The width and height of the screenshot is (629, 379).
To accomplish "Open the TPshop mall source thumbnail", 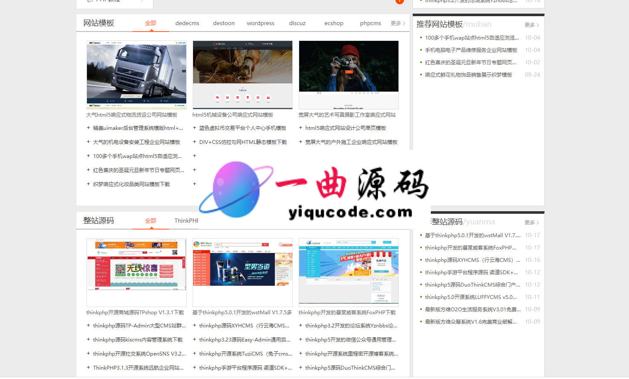I will click(136, 272).
